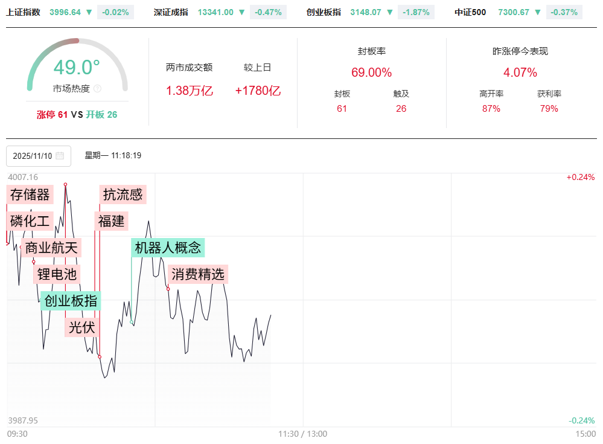This screenshot has height=444, width=603.
Task: Click the 消费精选 label on chart
Action: click(198, 274)
